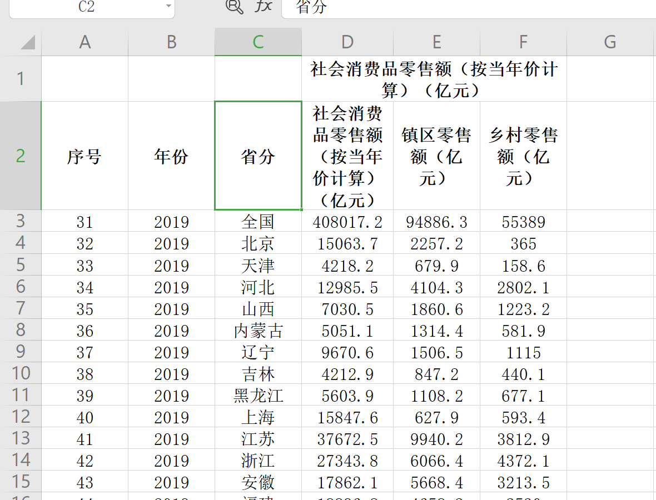656x500 pixels.
Task: Click the value 679.9
Action: point(437,265)
